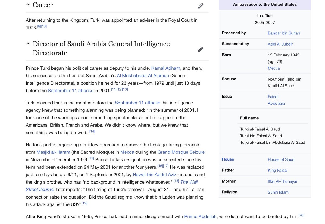The height and width of the screenshot is (224, 325).
Task: Collapse the Career section chevron
Action: click(x=28, y=5)
